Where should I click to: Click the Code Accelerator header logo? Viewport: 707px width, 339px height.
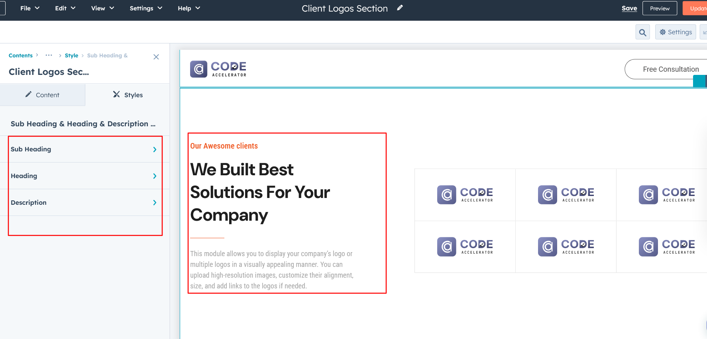pos(218,69)
